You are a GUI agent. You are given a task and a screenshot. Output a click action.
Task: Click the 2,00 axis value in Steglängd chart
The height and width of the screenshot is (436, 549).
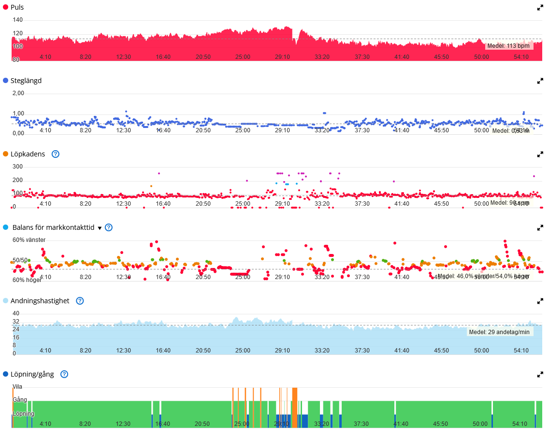tap(18, 93)
